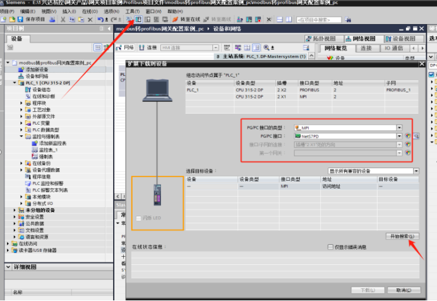Image resolution: width=437 pixels, height=301 pixels.
Task: Click the upload from device icon
Action: (147, 19)
